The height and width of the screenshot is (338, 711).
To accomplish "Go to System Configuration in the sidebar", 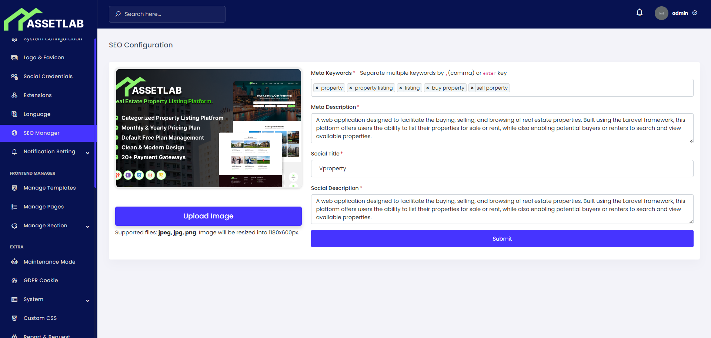I will (x=52, y=39).
